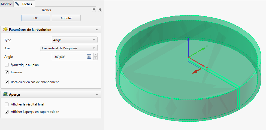Click the blue Z axis marker

pyautogui.click(x=188, y=37)
